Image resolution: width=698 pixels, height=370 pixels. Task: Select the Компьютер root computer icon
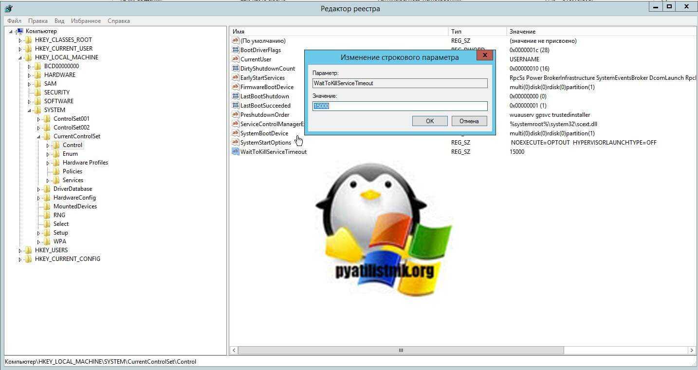(19, 31)
